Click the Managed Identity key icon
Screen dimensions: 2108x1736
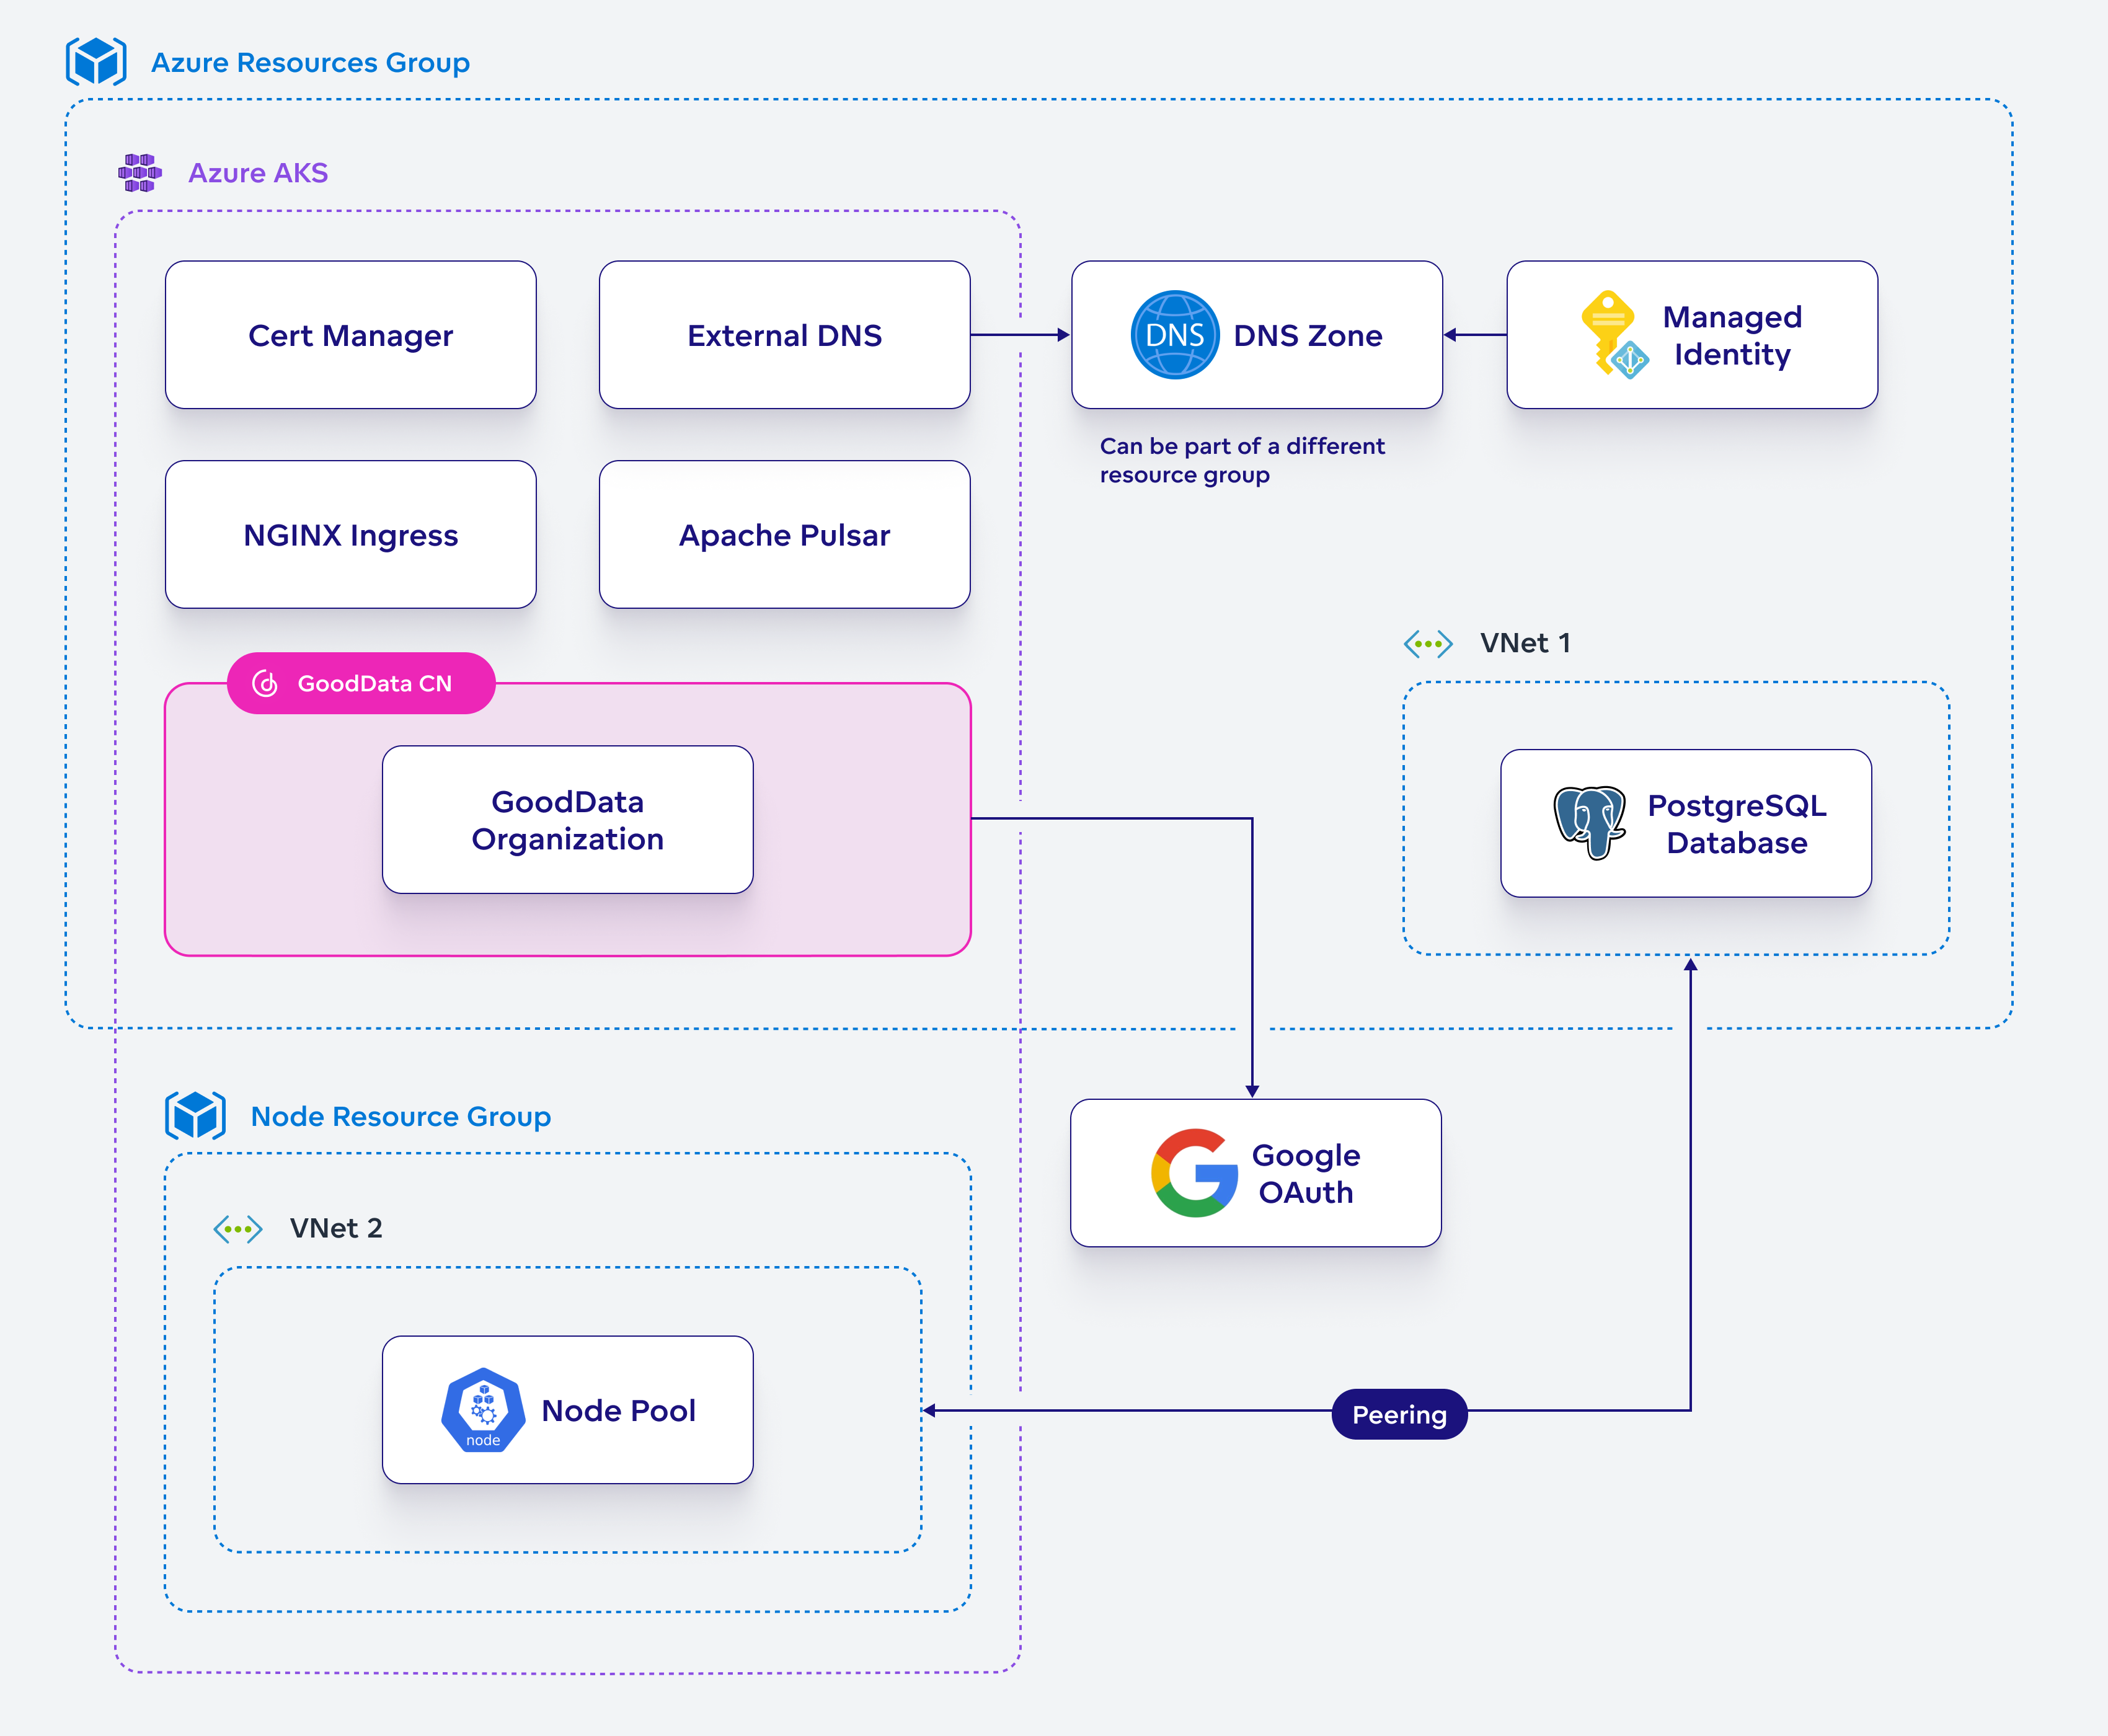coord(1614,335)
